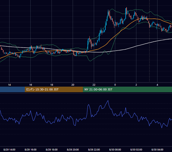Click the indicator line's highest peak before midnight
Image resolution: width=172 pixels, height=152 pixels.
click(x=108, y=101)
